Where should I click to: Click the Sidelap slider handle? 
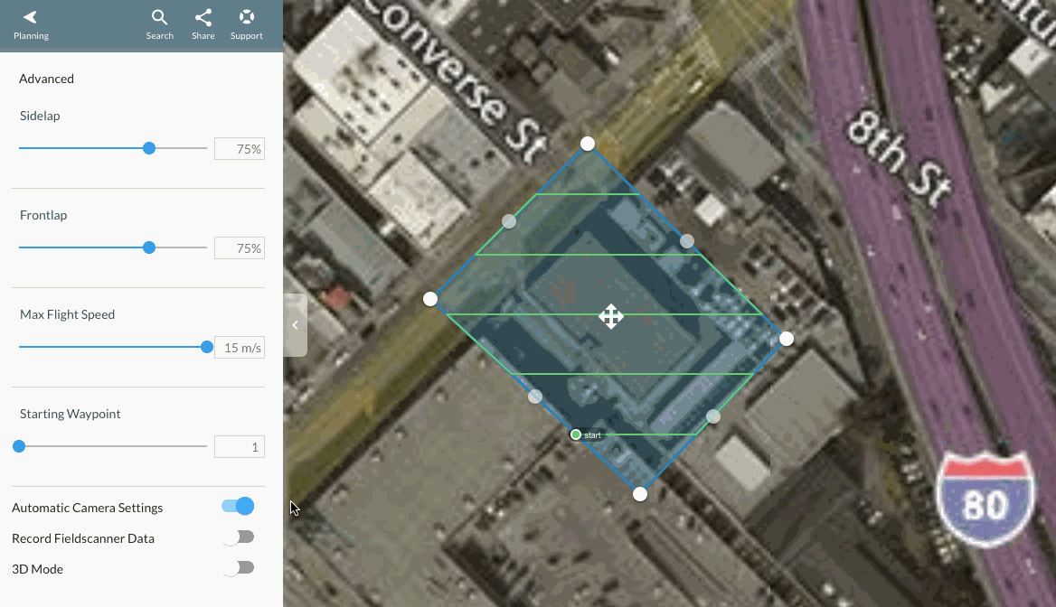pyautogui.click(x=149, y=148)
